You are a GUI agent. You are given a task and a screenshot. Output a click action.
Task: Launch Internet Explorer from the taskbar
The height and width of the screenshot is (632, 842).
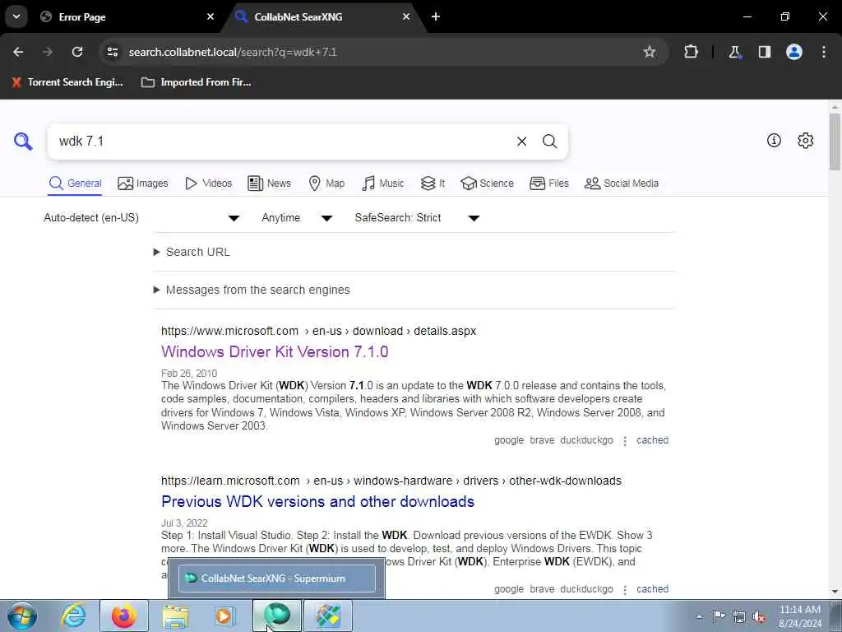[72, 616]
